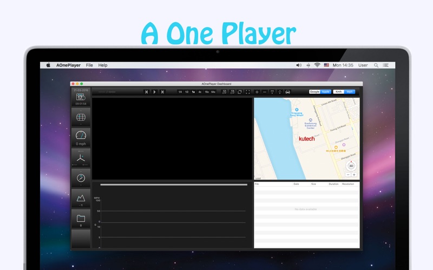Zoom out the map with the minus button
433x270 pixels.
tap(348, 174)
